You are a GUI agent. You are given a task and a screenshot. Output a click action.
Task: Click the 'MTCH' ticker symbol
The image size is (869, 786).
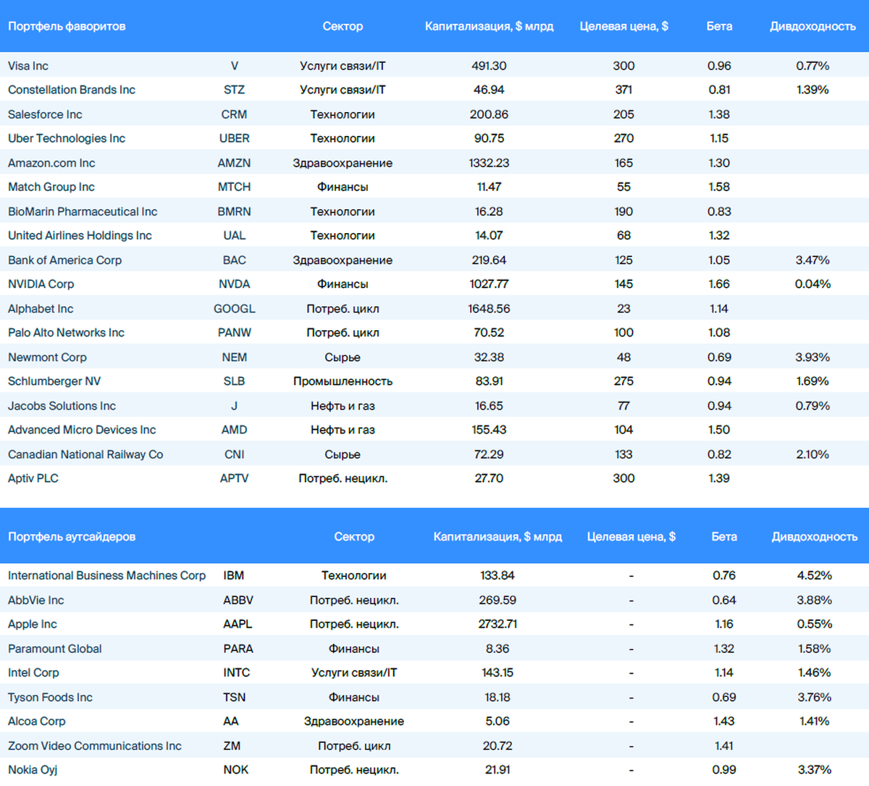[x=234, y=187]
